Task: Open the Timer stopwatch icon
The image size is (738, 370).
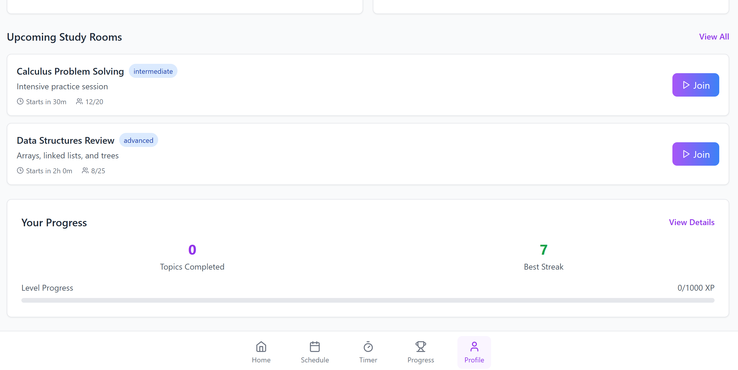Action: [368, 347]
